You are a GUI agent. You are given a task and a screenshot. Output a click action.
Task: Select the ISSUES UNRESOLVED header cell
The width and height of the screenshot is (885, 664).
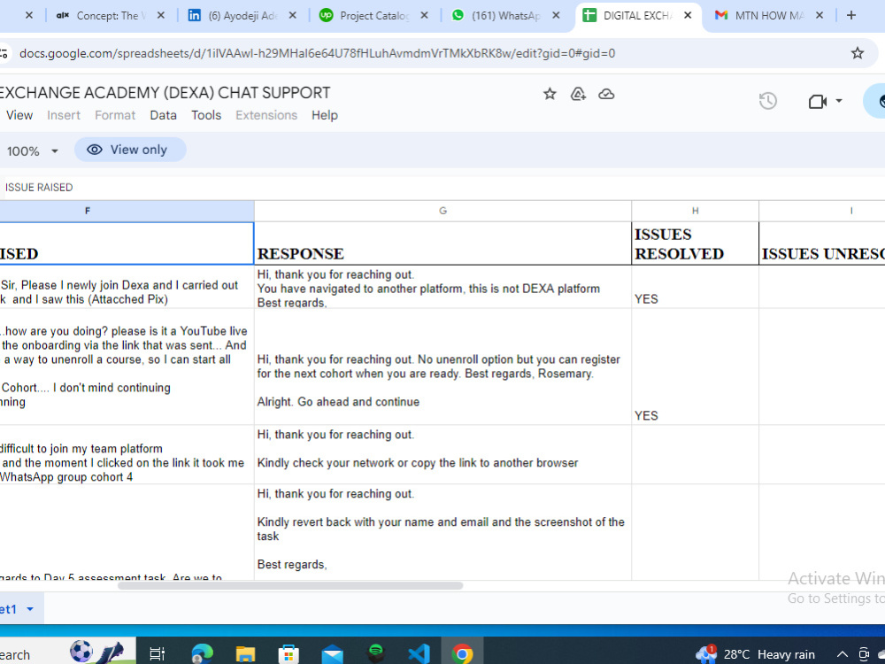(x=822, y=243)
